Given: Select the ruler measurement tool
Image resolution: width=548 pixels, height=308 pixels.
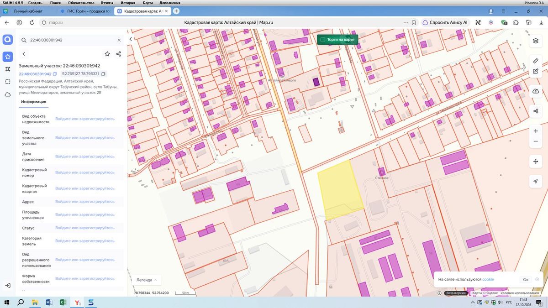Looking at the screenshot, I should (x=536, y=61).
